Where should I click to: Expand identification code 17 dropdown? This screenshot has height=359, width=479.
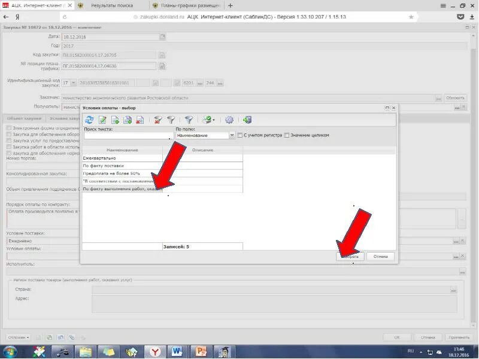tap(73, 83)
